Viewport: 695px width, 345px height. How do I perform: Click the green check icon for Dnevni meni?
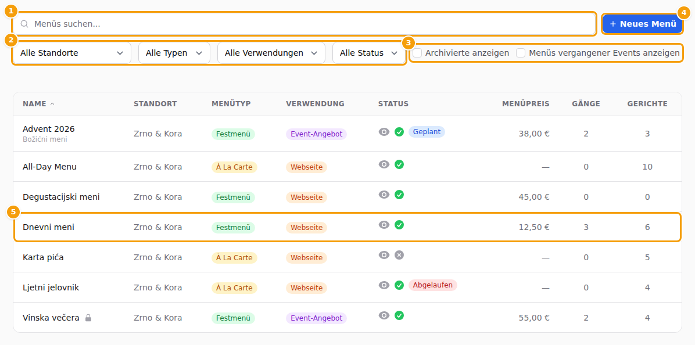point(399,225)
